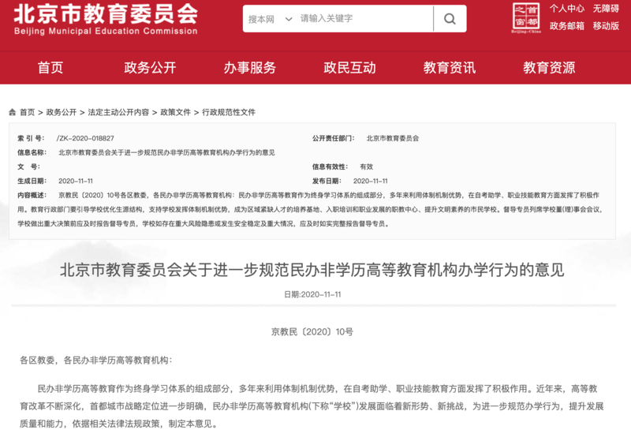
Task: Open the 办事服务 navigation tab
Action: click(250, 68)
